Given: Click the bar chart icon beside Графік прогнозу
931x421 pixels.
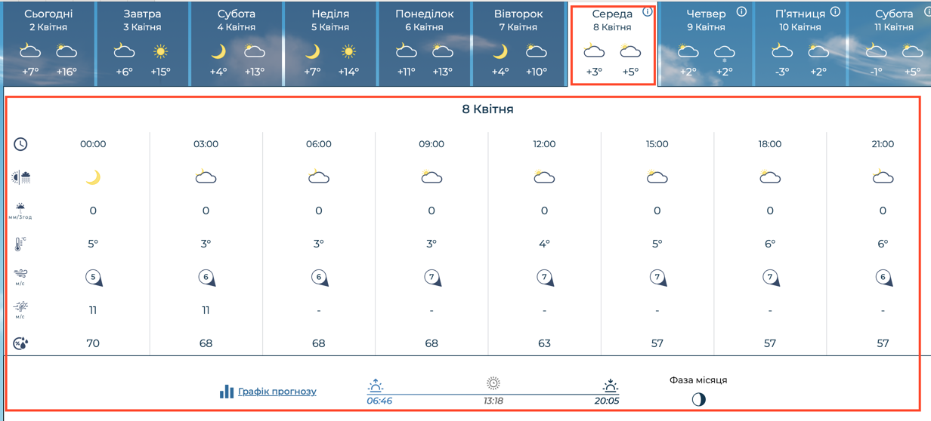Looking at the screenshot, I should click(x=226, y=392).
